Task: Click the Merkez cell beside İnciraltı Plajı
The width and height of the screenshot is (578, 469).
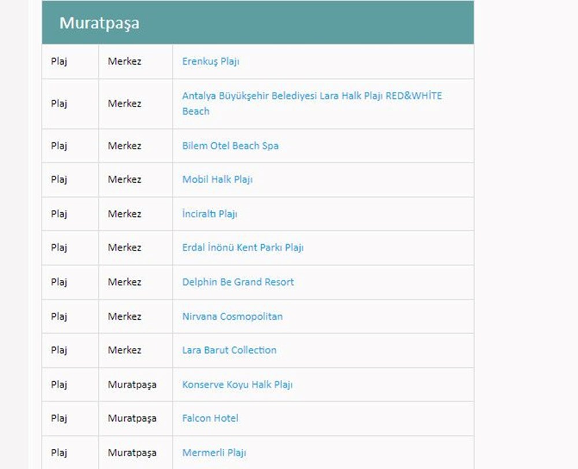Action: coord(124,214)
